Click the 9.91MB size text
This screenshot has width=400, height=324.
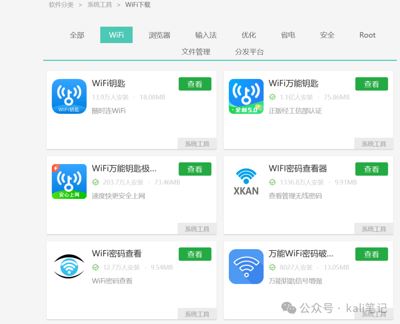pyautogui.click(x=346, y=182)
